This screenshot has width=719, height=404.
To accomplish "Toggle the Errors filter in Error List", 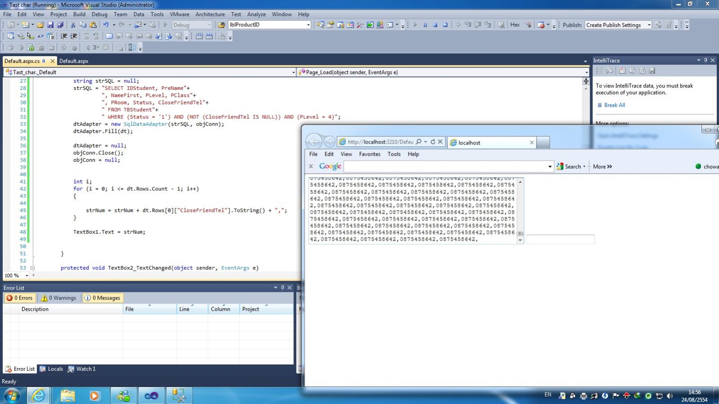I will (19, 298).
